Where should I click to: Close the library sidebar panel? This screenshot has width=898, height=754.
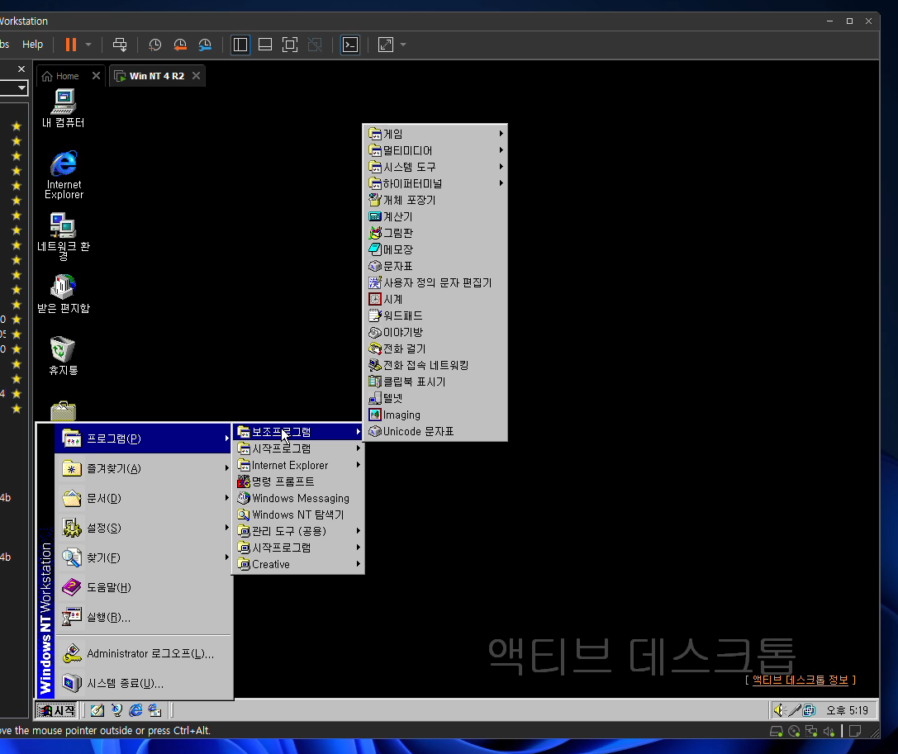tap(21, 69)
